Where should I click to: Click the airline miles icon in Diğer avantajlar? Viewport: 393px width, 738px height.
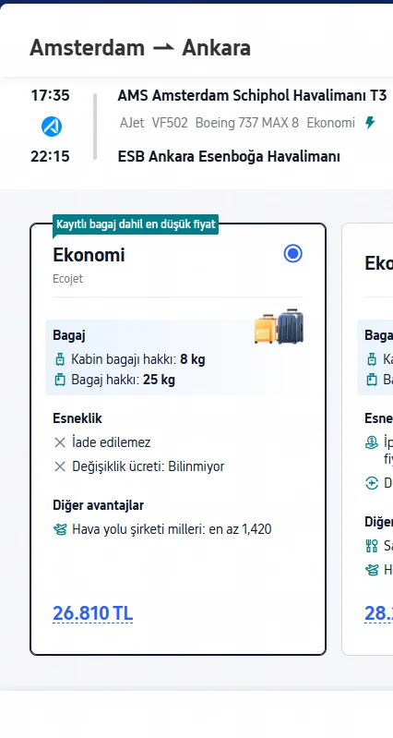(x=60, y=529)
